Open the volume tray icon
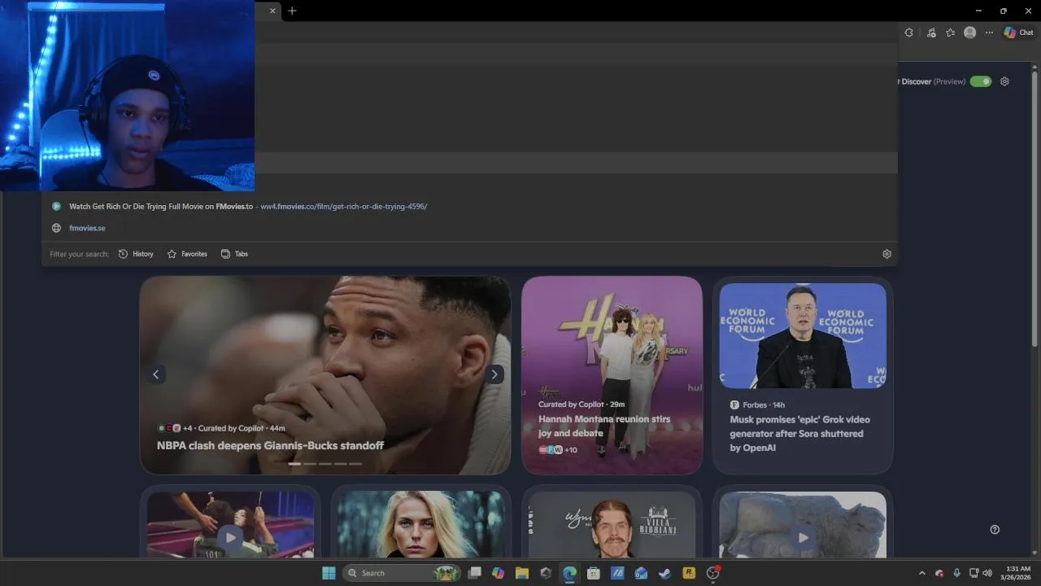This screenshot has width=1041, height=586. pos(987,573)
